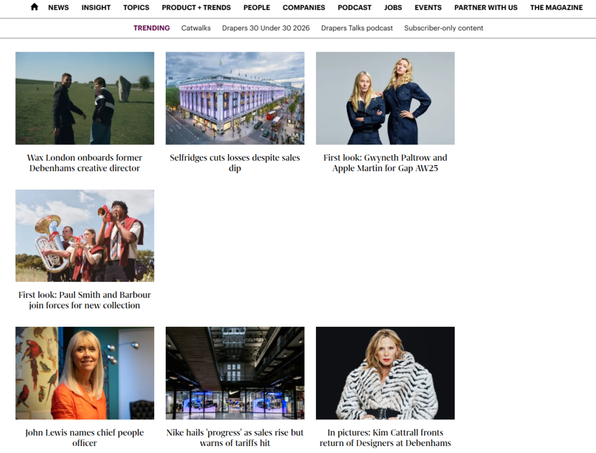Open the Kim Cattrall portrait thumbnail
This screenshot has width=596, height=453.
coord(385,373)
